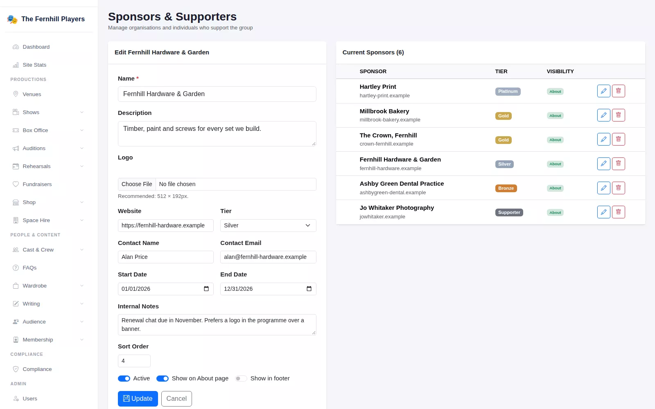Expand the Box Office sidebar menu
The image size is (655, 409).
[49, 130]
